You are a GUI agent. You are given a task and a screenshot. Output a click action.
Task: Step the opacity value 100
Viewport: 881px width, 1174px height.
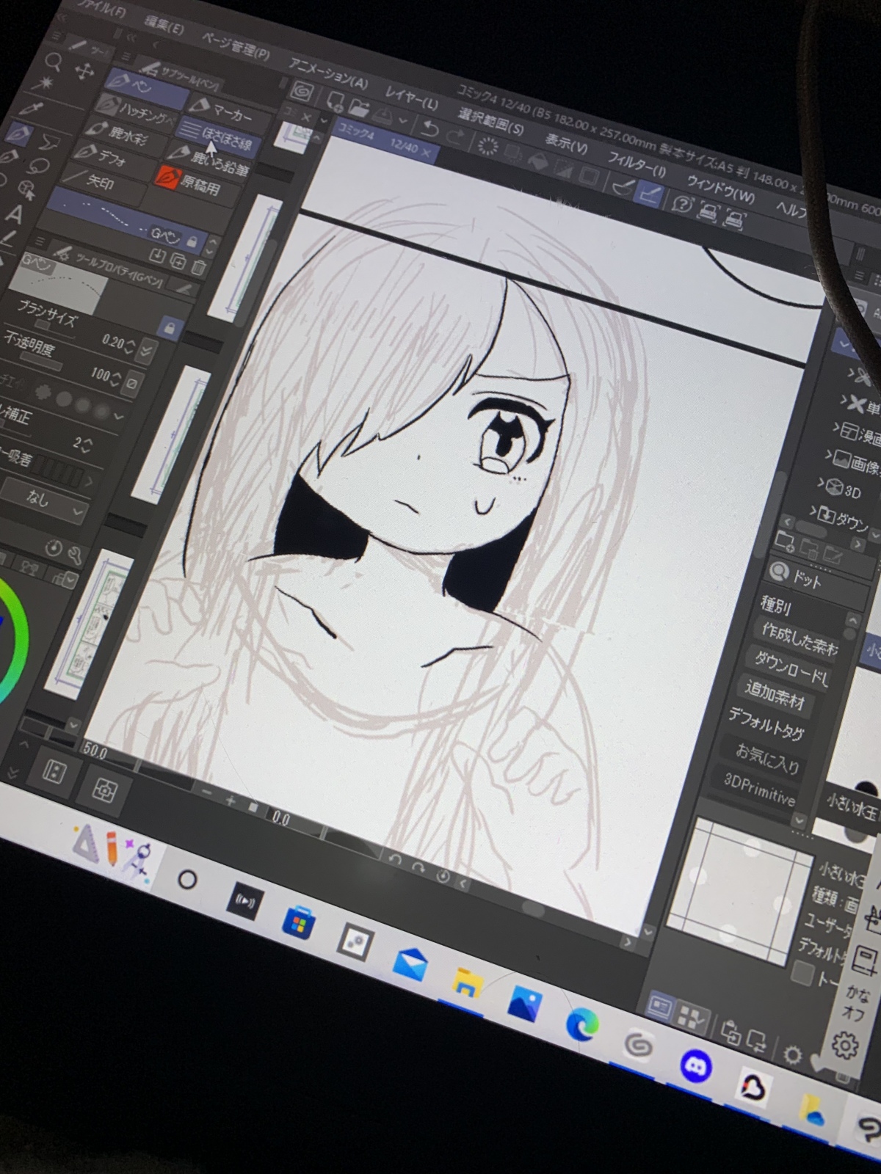point(115,378)
